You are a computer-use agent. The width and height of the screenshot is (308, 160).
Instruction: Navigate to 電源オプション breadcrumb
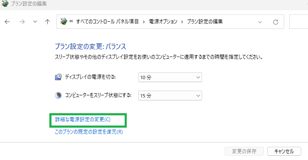[x=163, y=21]
